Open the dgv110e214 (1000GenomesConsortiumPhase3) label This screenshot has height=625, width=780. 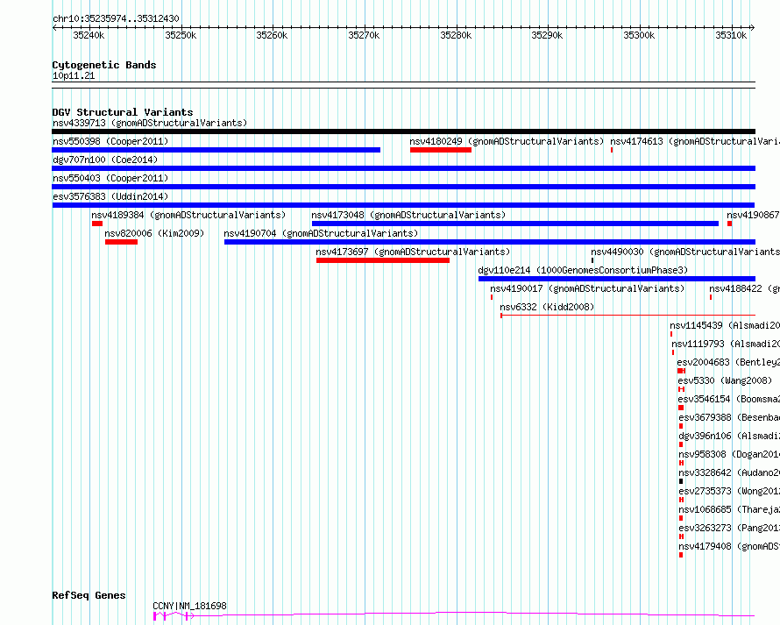(x=583, y=270)
